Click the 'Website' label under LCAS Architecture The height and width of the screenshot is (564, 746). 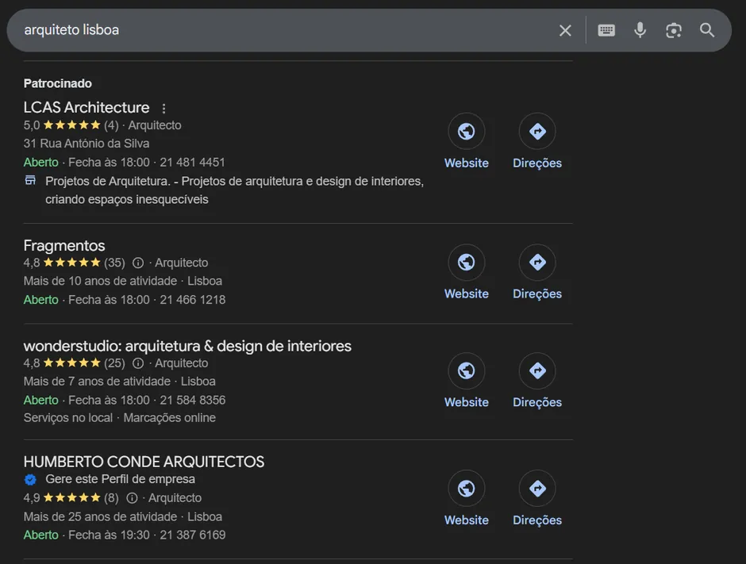(x=467, y=163)
